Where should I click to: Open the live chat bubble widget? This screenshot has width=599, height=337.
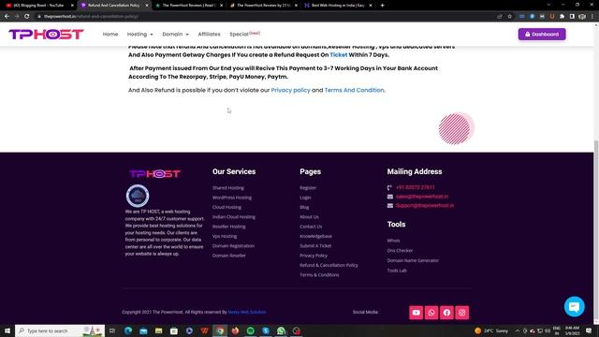[574, 306]
